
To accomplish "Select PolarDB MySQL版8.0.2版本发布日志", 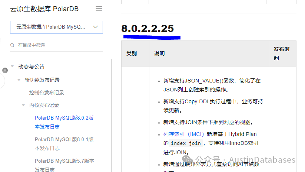I will coord(64,122).
